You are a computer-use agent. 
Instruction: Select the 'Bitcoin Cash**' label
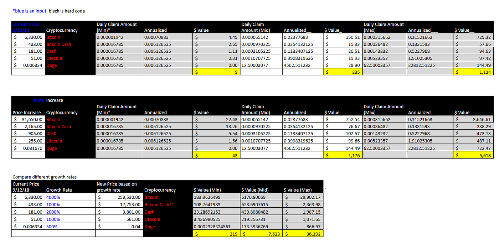point(159,204)
